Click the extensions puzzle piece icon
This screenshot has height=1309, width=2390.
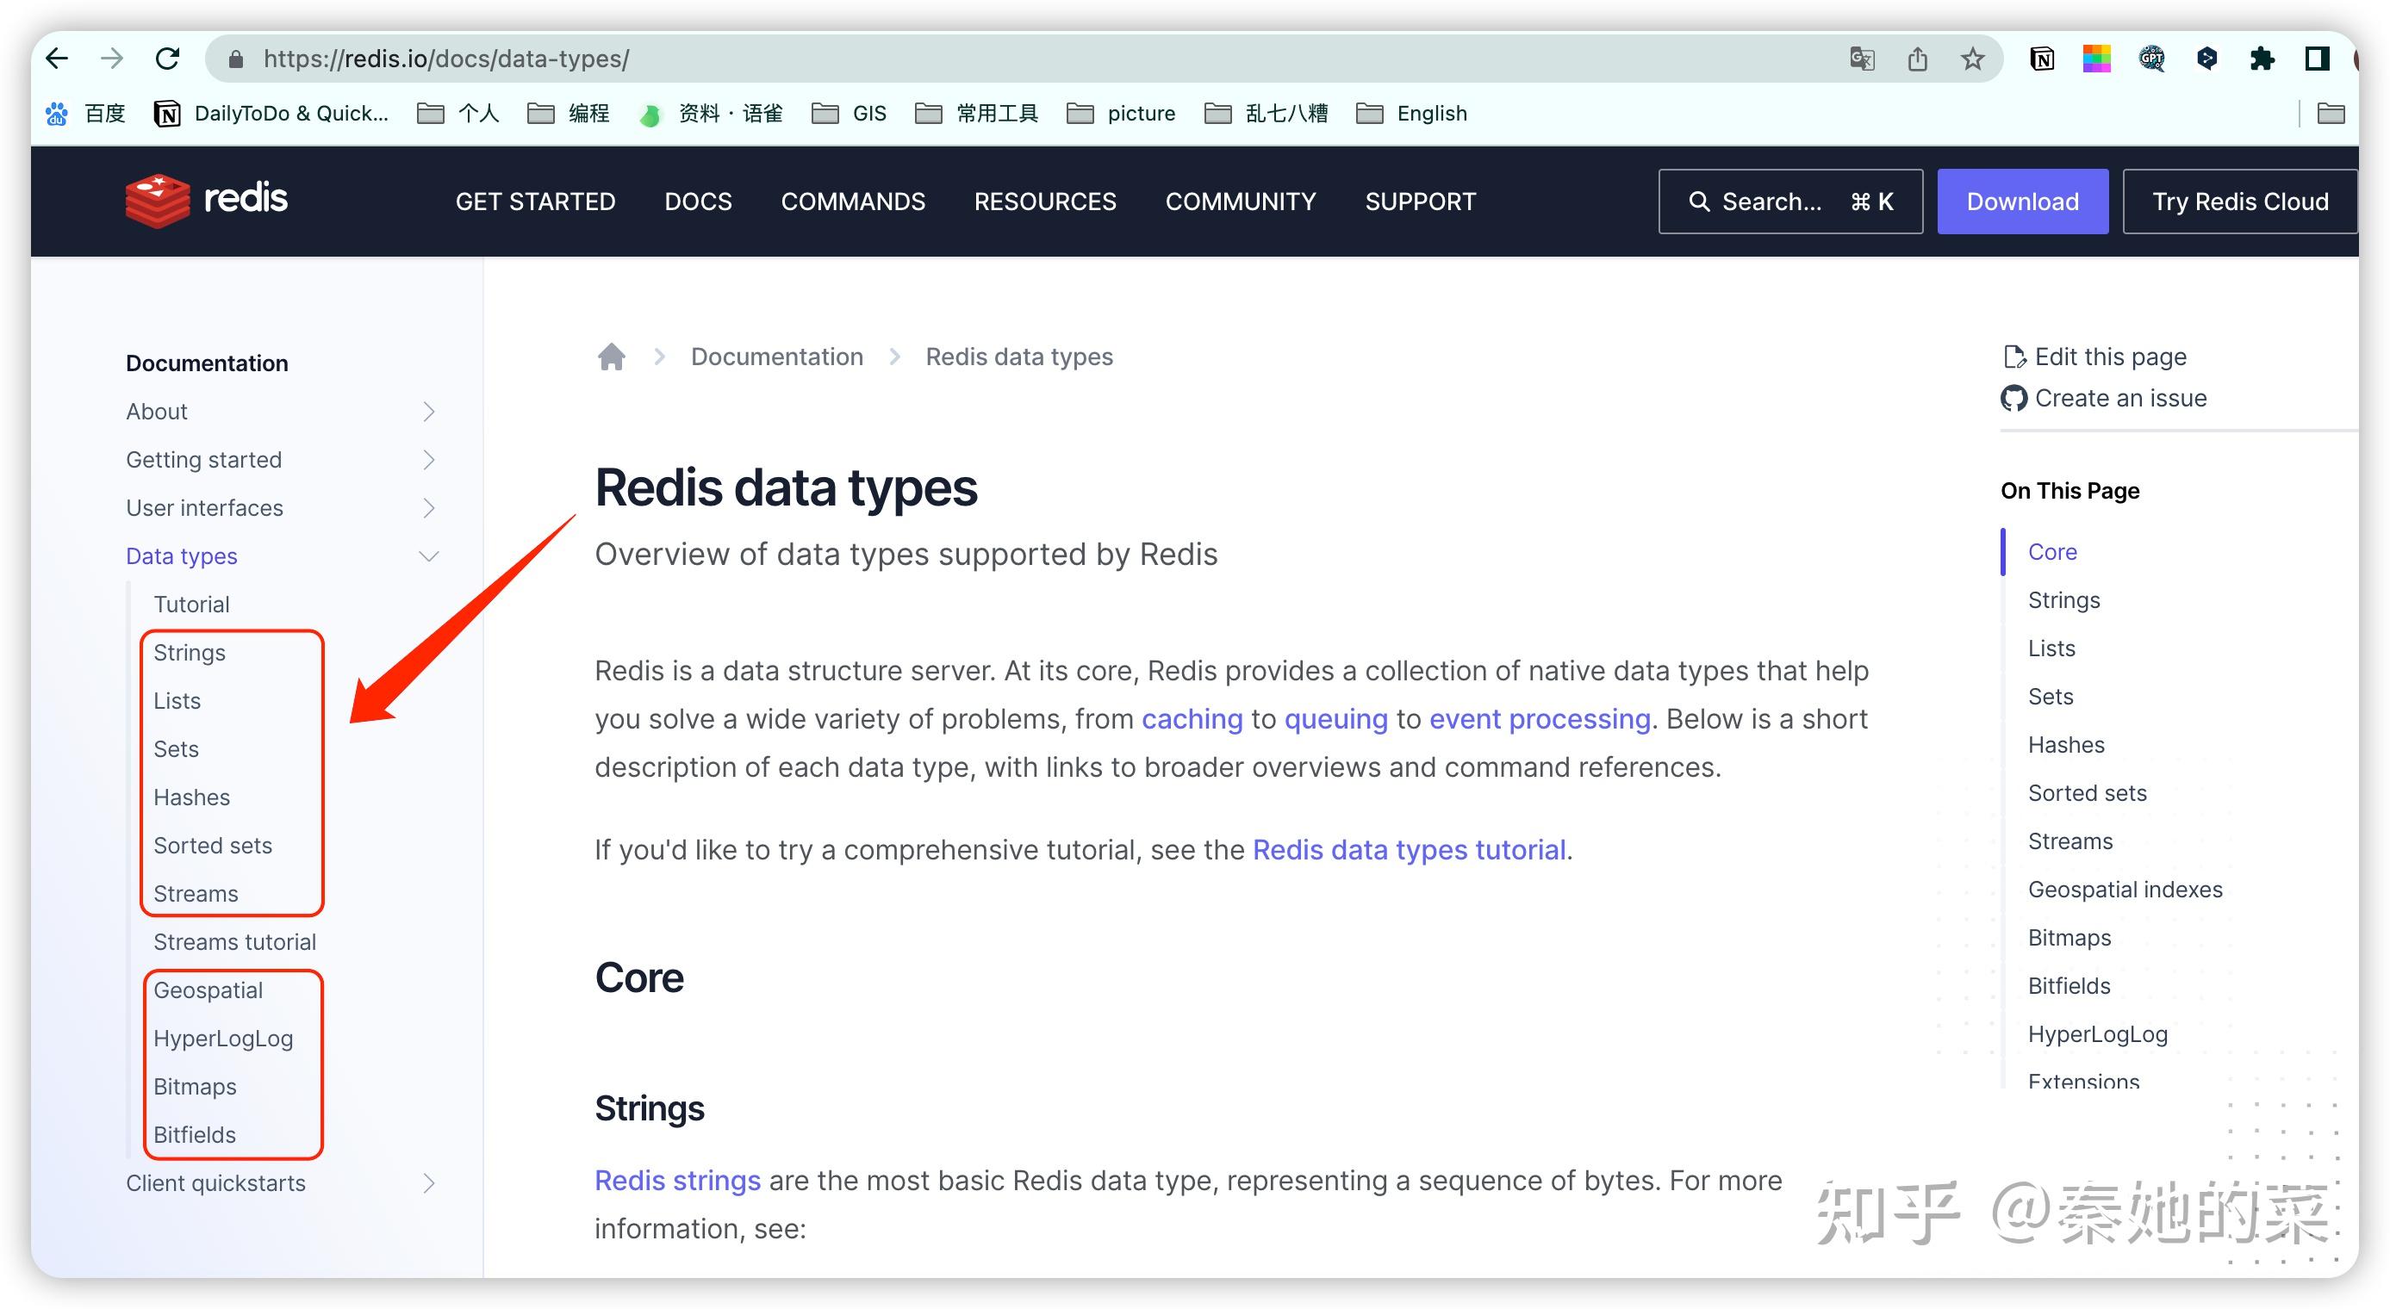coord(2262,59)
